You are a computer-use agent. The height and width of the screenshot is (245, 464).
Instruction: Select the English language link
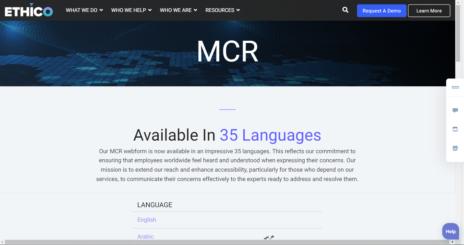coord(146,219)
